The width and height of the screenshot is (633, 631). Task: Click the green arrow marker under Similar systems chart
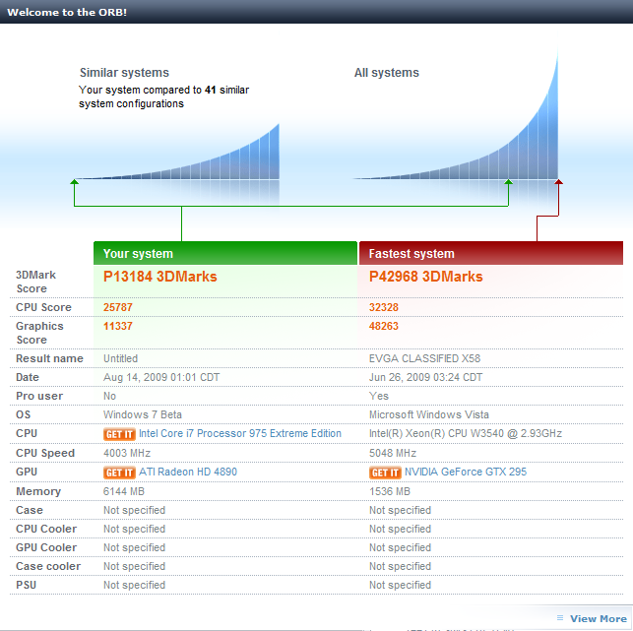tap(74, 182)
